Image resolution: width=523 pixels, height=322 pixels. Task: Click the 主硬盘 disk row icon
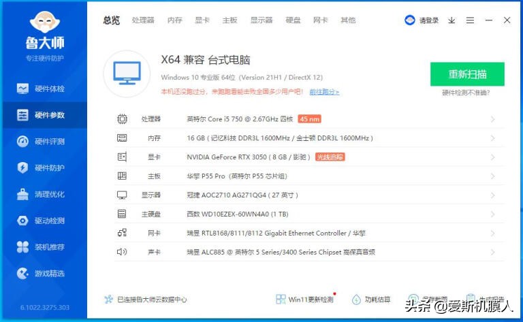pyautogui.click(x=122, y=214)
